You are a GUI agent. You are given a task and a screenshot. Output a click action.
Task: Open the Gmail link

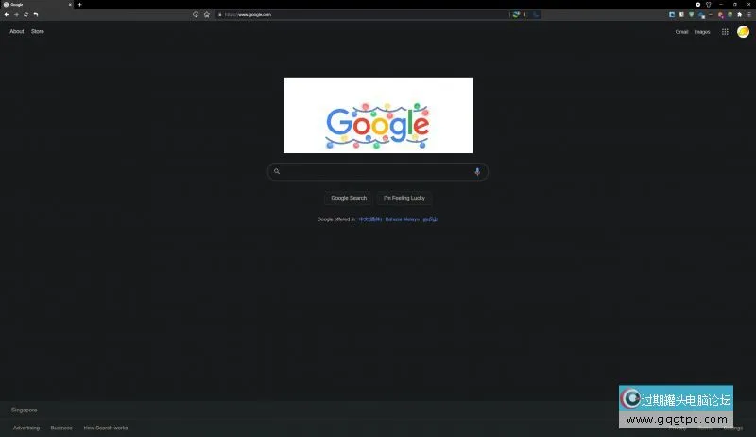pos(681,32)
